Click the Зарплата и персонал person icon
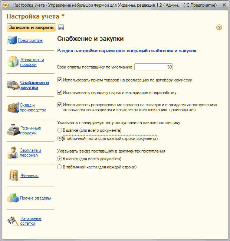Image resolution: width=230 pixels, height=241 pixels. (13, 153)
